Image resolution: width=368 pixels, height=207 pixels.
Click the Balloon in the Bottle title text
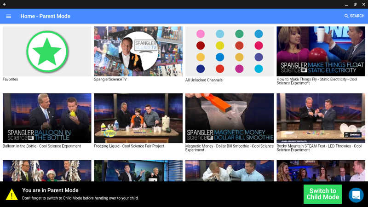click(42, 146)
